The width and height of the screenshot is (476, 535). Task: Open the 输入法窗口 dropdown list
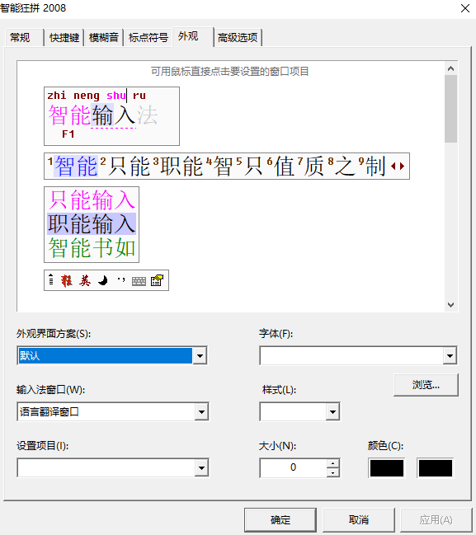[x=201, y=412]
